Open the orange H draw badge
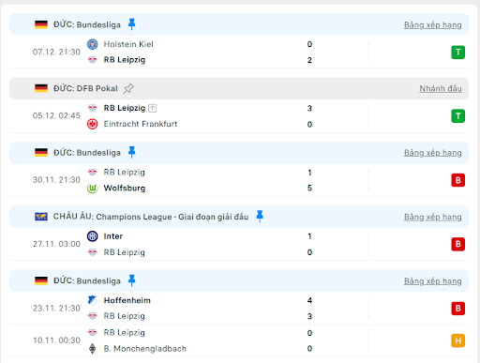 pyautogui.click(x=457, y=340)
